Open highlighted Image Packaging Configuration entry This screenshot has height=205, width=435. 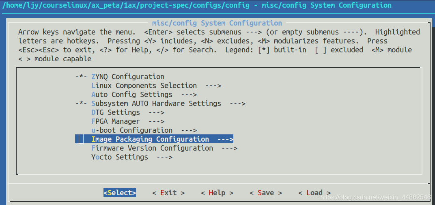coord(154,139)
